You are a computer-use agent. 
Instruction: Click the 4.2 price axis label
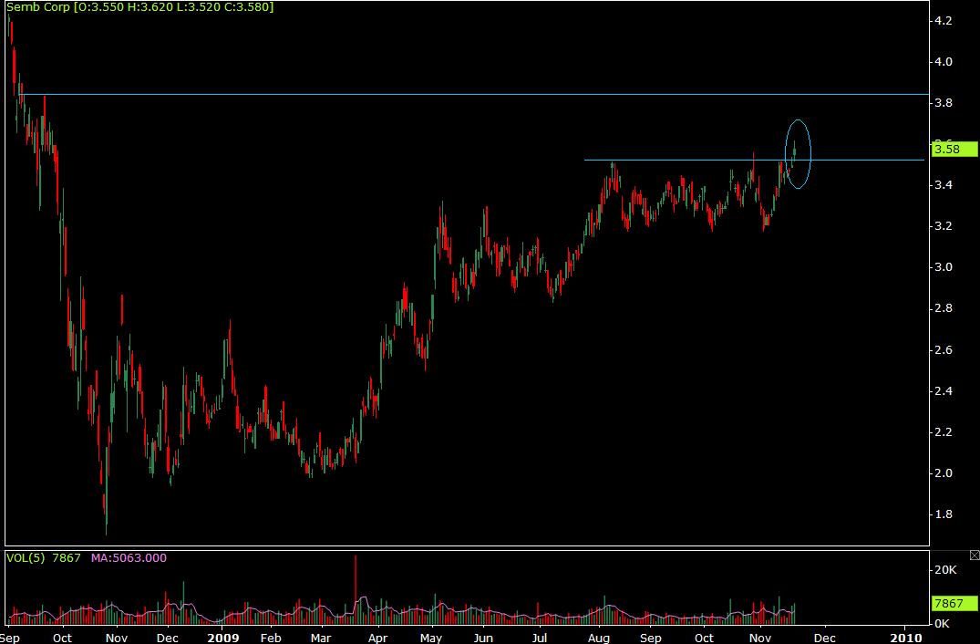943,21
